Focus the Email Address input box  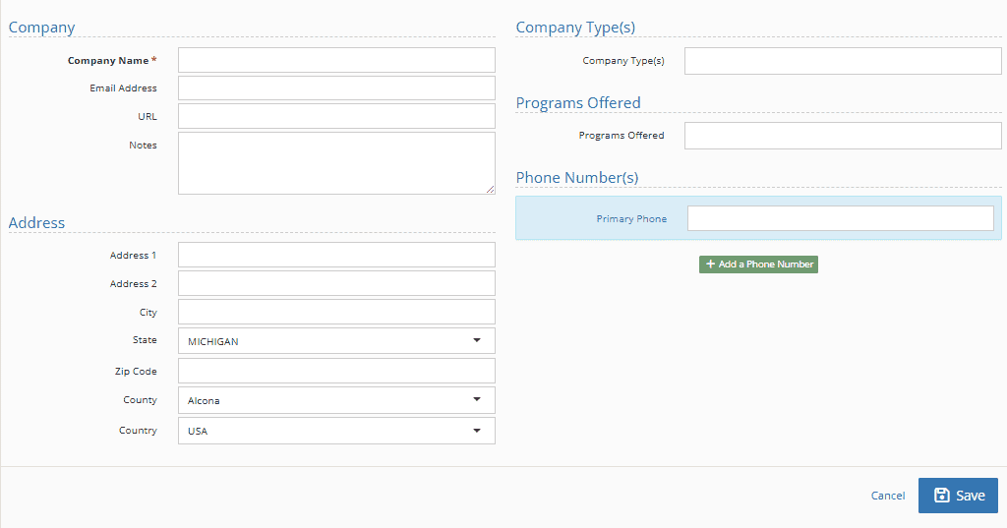coord(336,88)
